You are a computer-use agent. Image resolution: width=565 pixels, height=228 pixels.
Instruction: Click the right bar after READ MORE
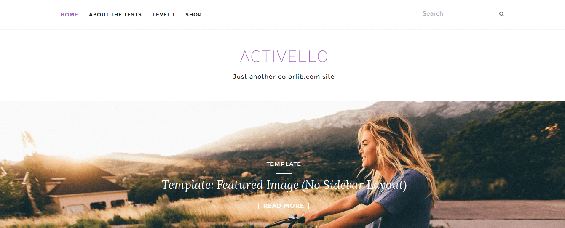[309, 206]
